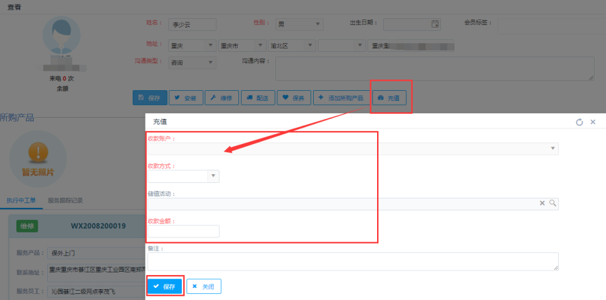Open the 出生日期 calendar picker icon
Viewport: 606px width, 300px height.
(x=435, y=24)
